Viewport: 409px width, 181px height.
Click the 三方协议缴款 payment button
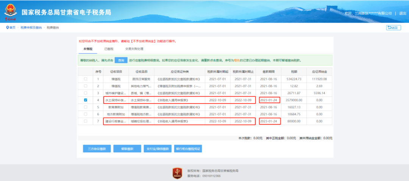[x=97, y=149]
